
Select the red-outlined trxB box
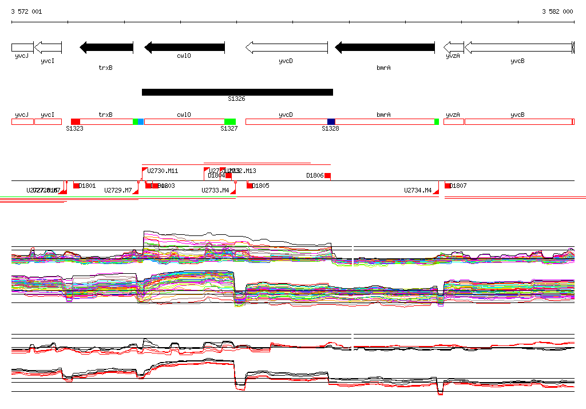(x=106, y=121)
